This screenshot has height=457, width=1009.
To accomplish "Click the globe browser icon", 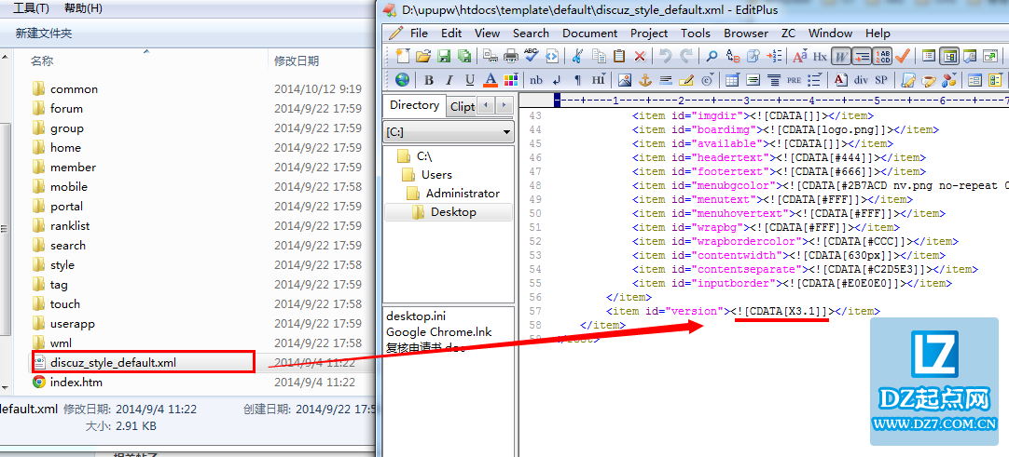I will click(402, 80).
